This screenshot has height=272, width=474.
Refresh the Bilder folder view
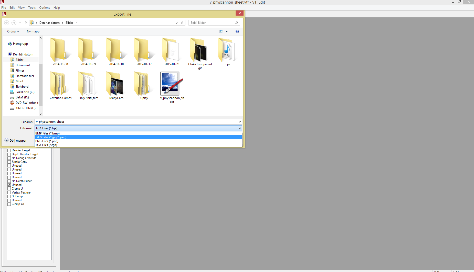[x=182, y=23]
